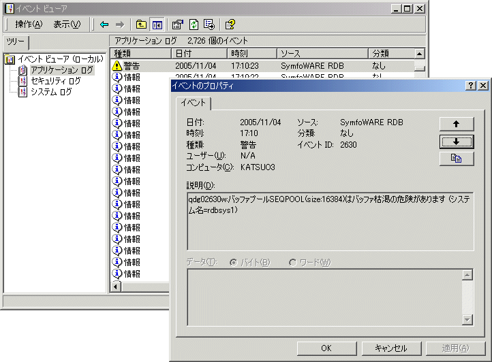
Task: Open the Help toolbar icon
Action: pyautogui.click(x=230, y=24)
